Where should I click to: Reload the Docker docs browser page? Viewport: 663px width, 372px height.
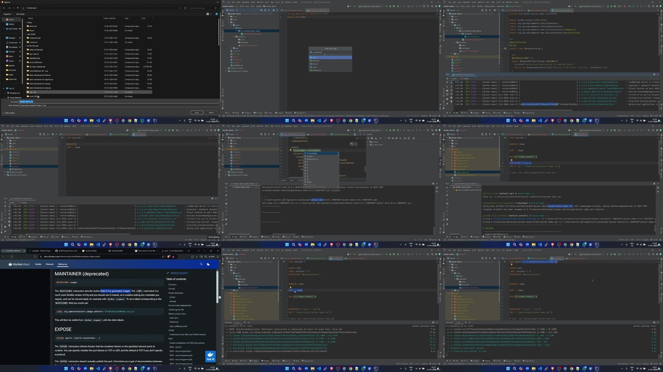click(12, 256)
